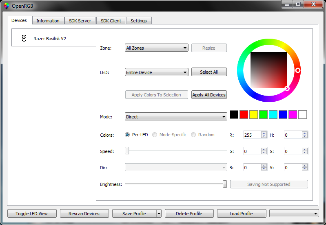Pick the red color swatch
Screen dimensions: 326x225
pos(244,114)
